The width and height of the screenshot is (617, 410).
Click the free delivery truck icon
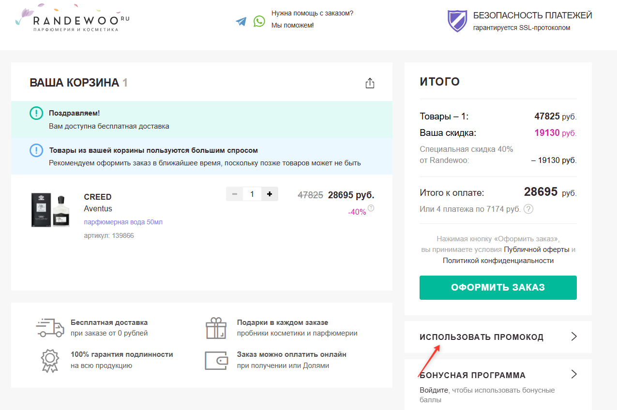tap(49, 328)
